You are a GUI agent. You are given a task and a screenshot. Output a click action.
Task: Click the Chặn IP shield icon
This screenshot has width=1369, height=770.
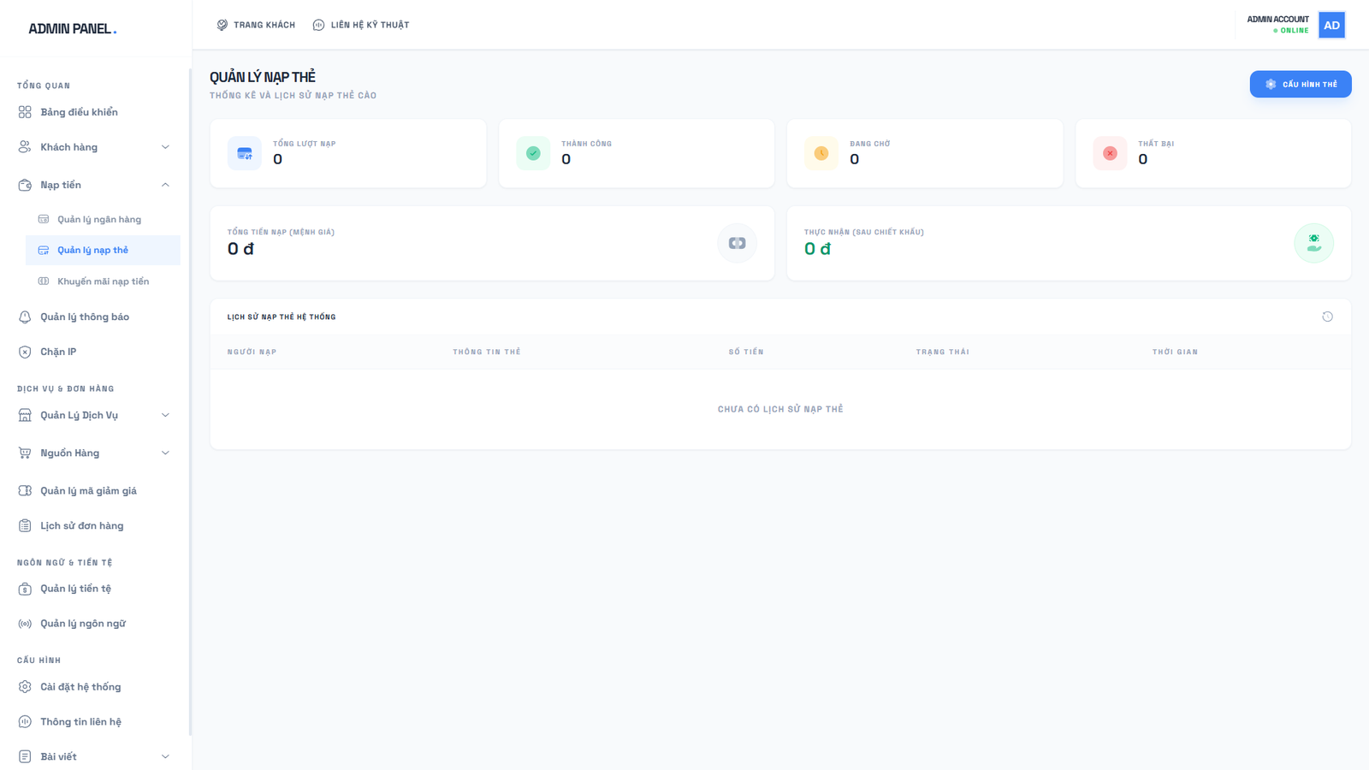click(25, 352)
